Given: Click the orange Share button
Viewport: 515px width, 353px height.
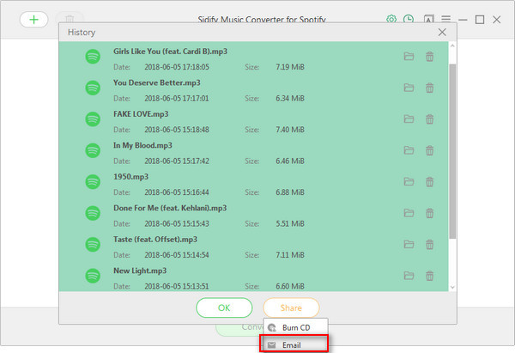Looking at the screenshot, I should click(291, 308).
